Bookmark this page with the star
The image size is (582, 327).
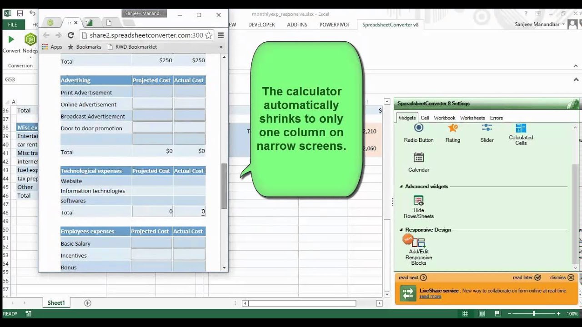[208, 35]
